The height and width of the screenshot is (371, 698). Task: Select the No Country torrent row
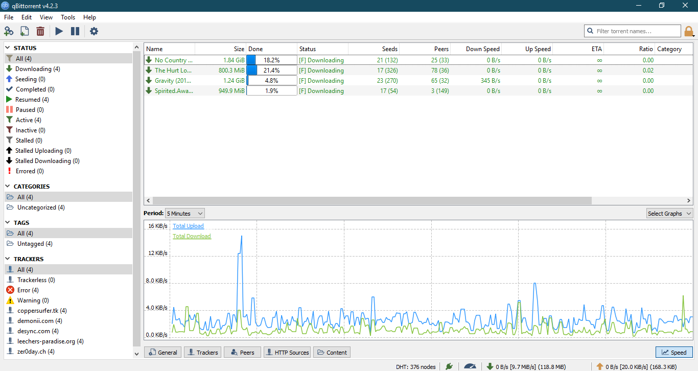pos(418,60)
